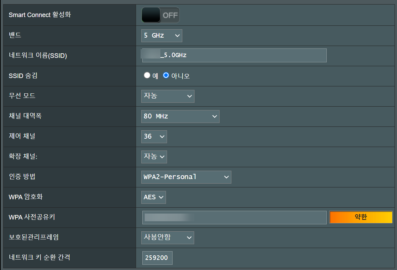The width and height of the screenshot is (397, 270).
Task: Click the 채널 대역폭 row label
Action: [x=25, y=116]
